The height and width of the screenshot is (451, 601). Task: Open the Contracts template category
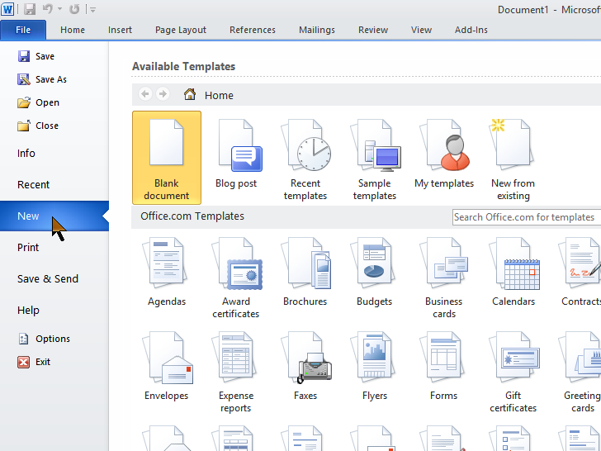580,272
